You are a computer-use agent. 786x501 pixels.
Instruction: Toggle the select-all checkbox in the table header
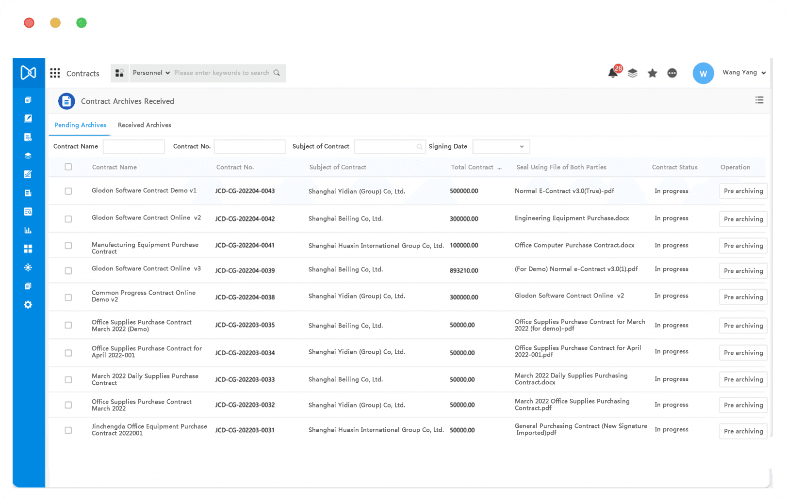(68, 167)
